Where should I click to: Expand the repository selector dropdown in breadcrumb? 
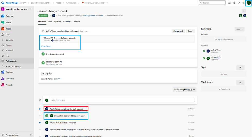[106, 3]
